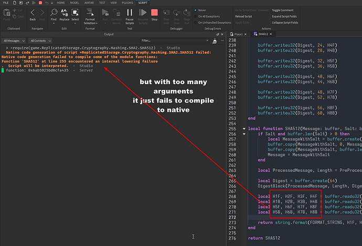Stop the running test
The height and width of the screenshot is (246, 362).
click(154, 14)
